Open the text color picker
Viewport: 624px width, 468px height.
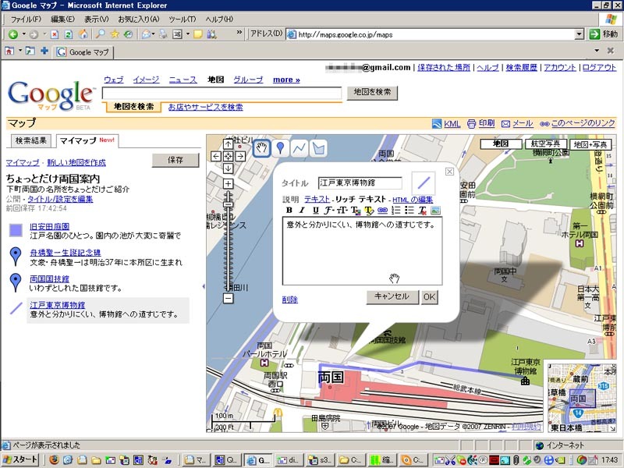point(356,210)
